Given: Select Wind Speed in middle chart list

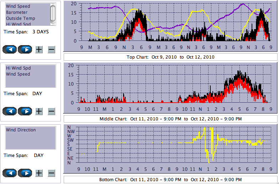Looking at the screenshot, I should point(18,74).
